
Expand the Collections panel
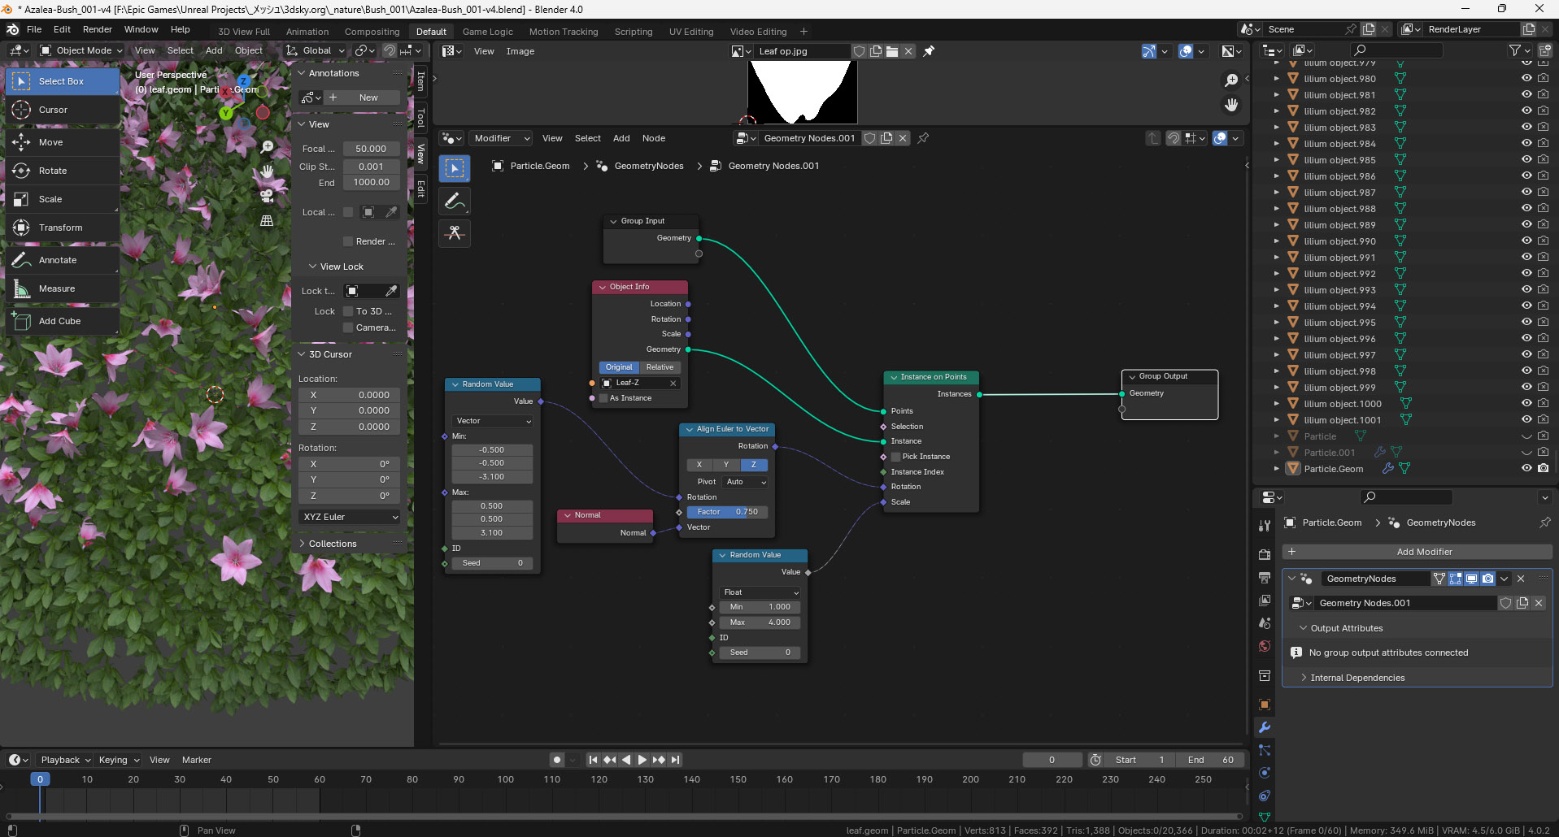coord(333,544)
